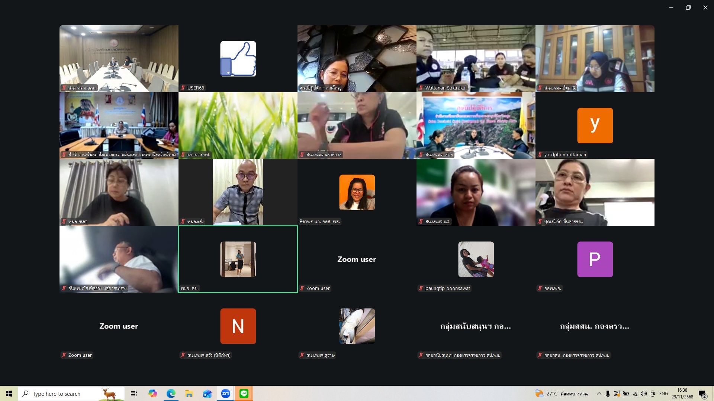This screenshot has height=401, width=714.
Task: Open Copilot taskbar icon
Action: [x=152, y=394]
